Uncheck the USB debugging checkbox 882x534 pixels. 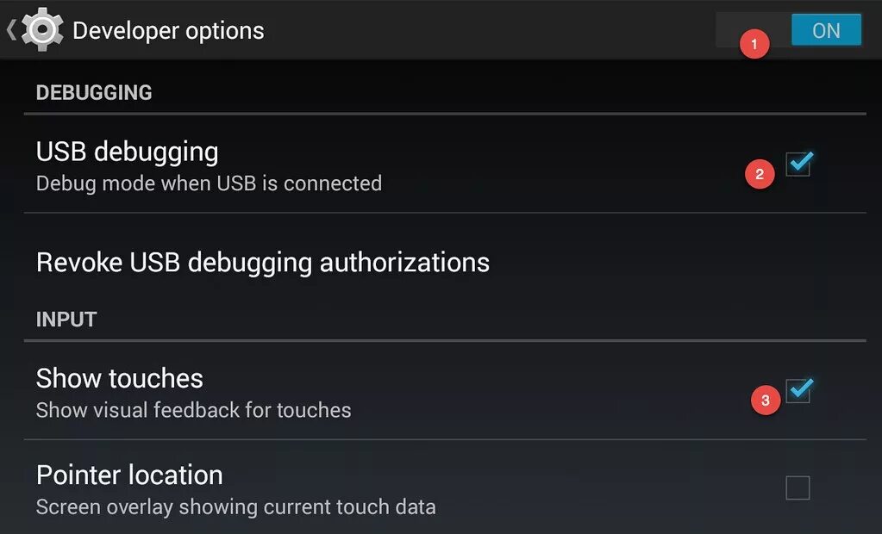tap(798, 164)
